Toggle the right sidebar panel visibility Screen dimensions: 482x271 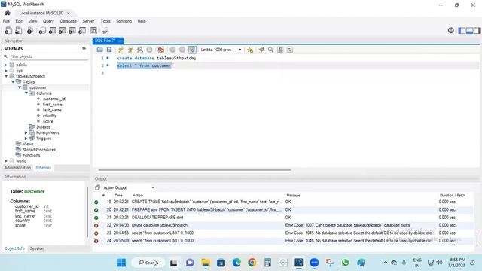[x=477, y=30]
